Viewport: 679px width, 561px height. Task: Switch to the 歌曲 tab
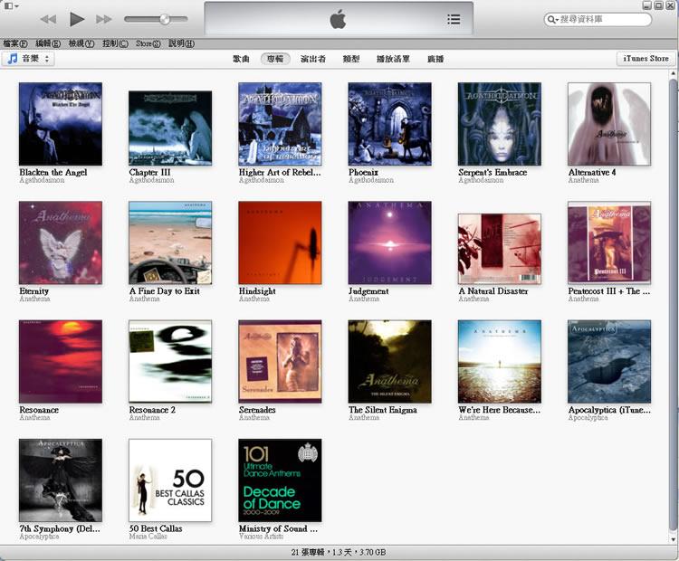(241, 59)
